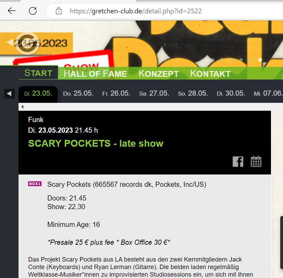Click the previous dates arrow button
Screen dimensions: 283x278
[9, 93]
